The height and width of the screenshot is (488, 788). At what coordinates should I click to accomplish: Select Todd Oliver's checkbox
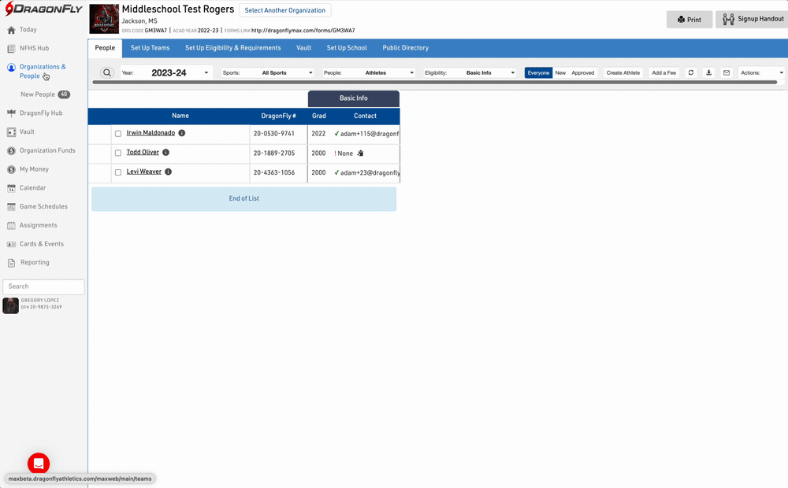[118, 153]
